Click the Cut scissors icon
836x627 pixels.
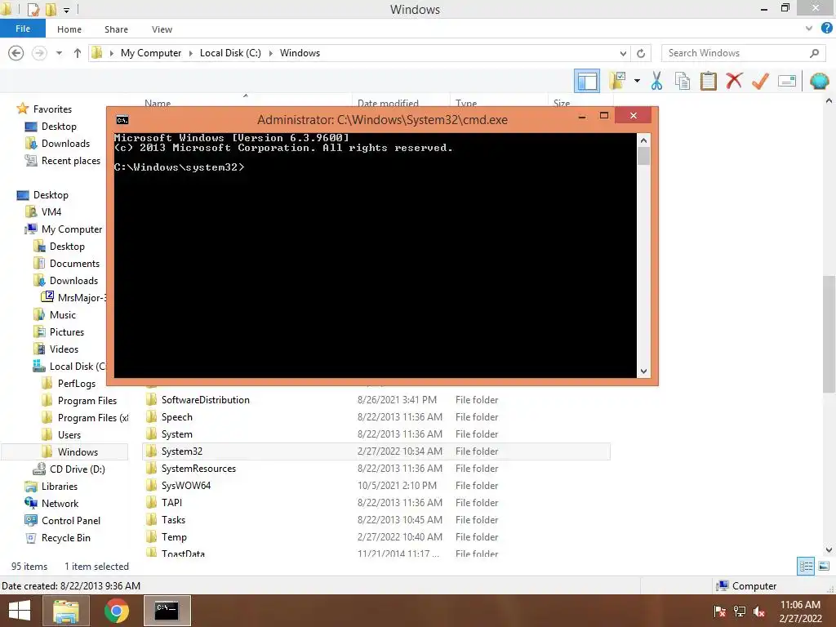click(x=657, y=81)
